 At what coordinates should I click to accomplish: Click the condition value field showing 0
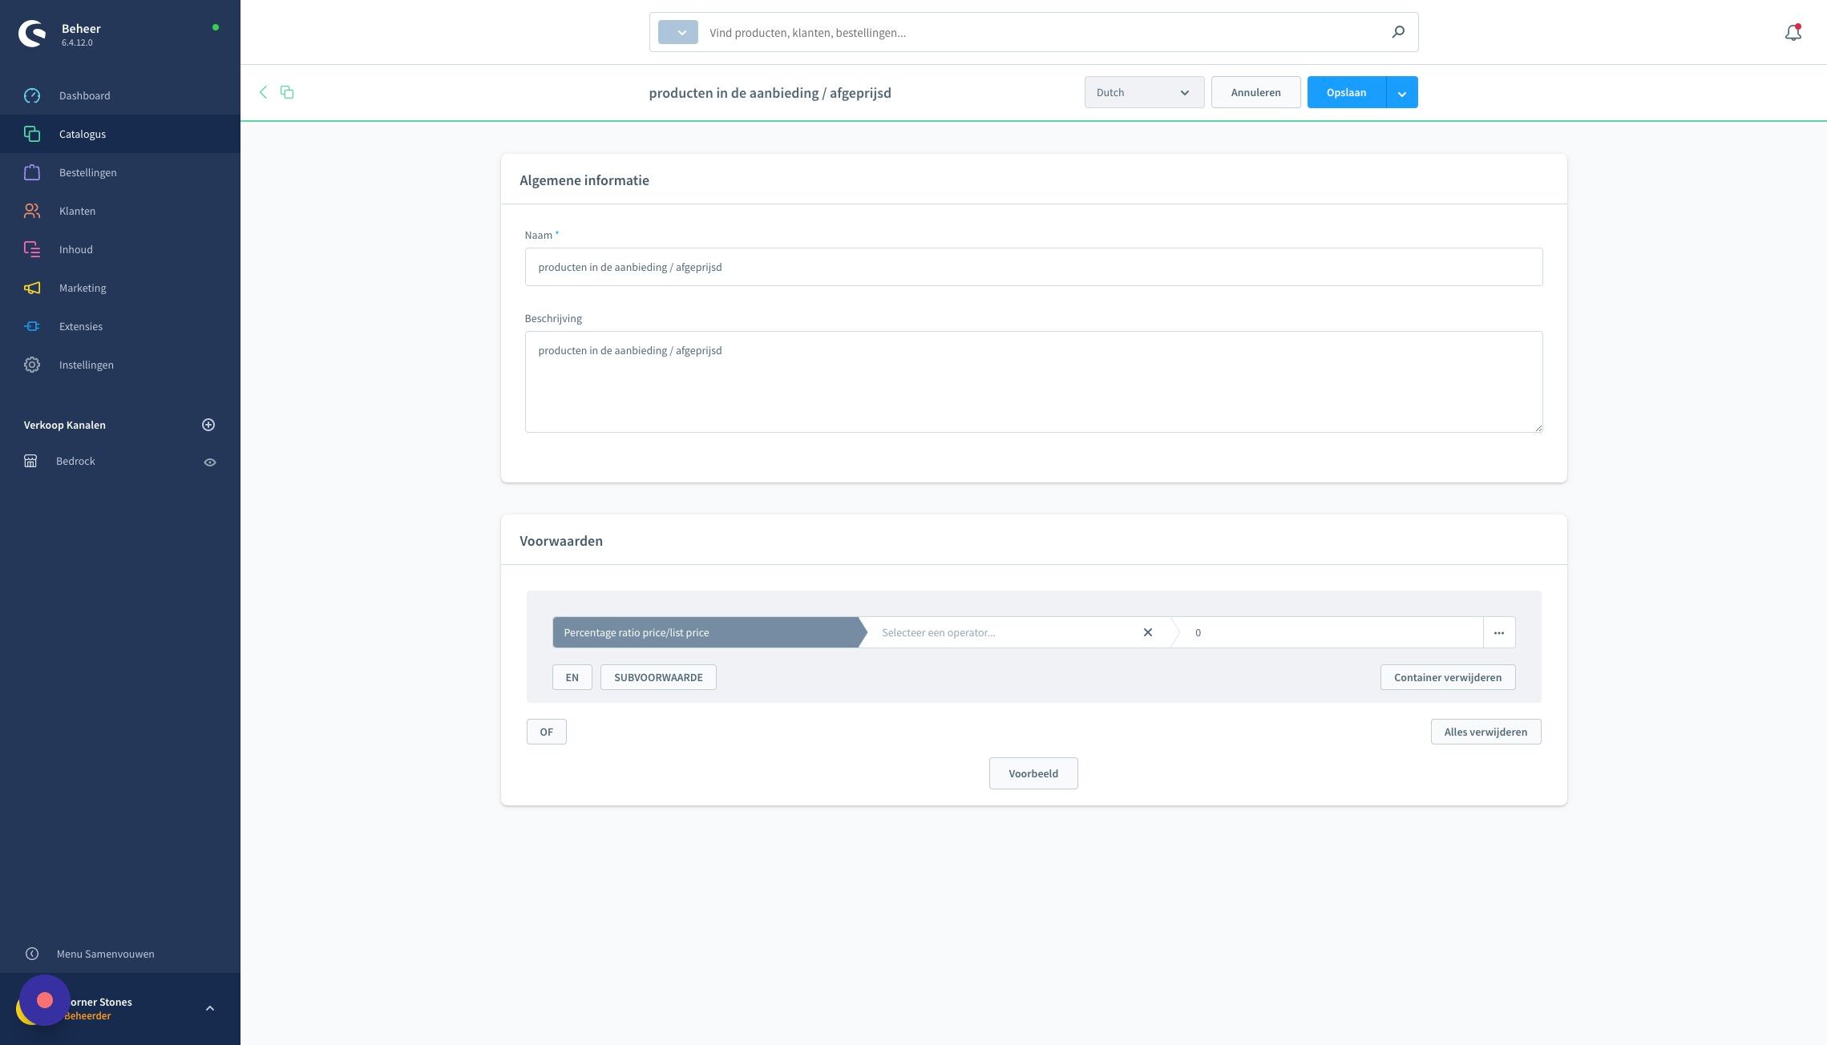tap(1331, 632)
